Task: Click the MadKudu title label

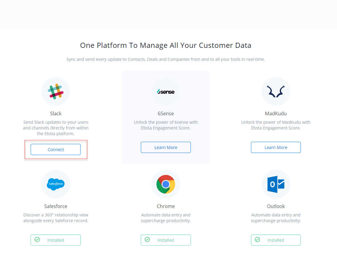Action: point(276,113)
